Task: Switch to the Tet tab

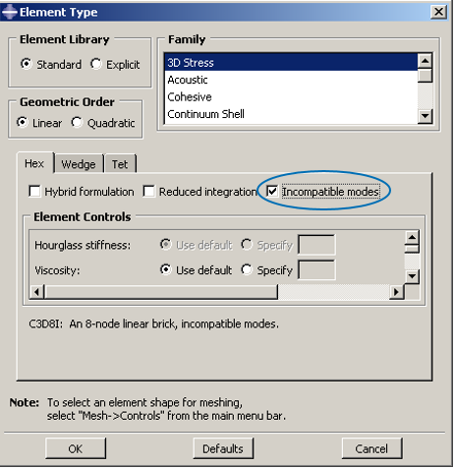Action: click(120, 164)
